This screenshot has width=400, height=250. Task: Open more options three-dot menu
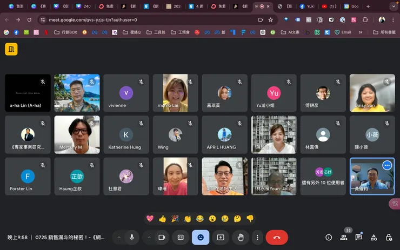point(257,237)
